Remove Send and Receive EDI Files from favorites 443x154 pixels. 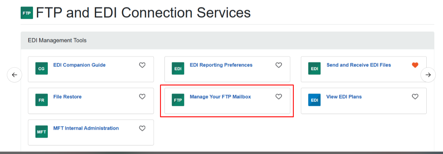coord(415,65)
